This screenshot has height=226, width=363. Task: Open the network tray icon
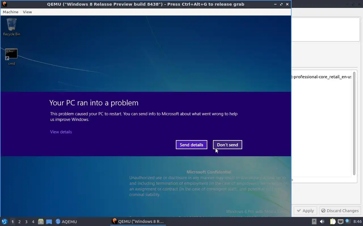pyautogui.click(x=340, y=221)
